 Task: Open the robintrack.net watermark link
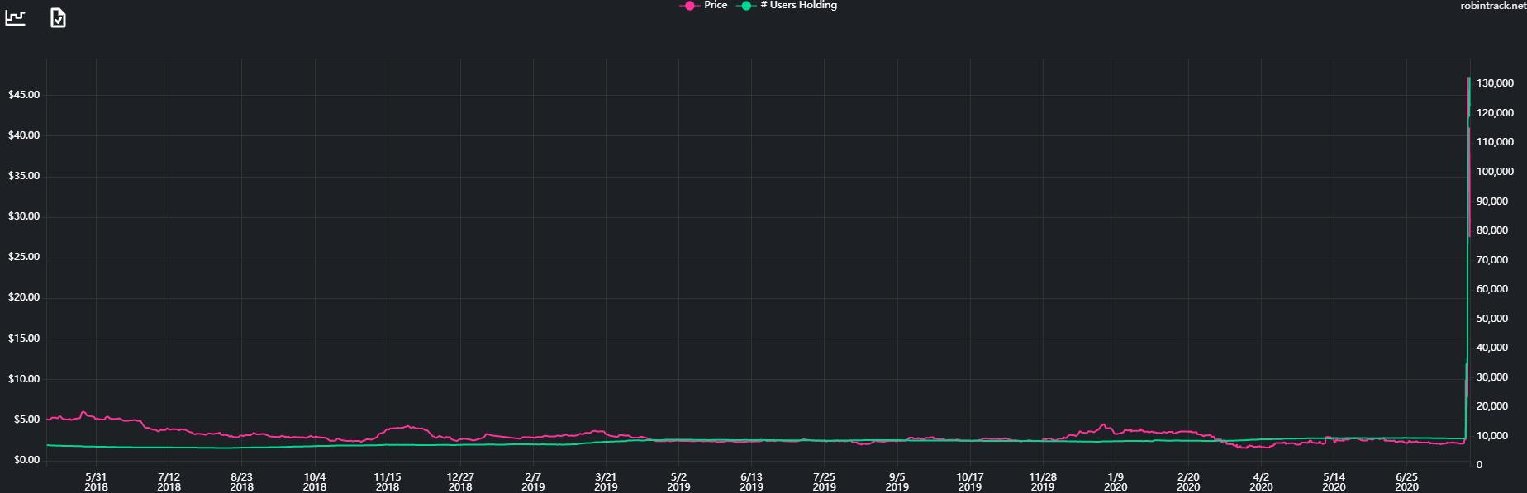[1493, 6]
